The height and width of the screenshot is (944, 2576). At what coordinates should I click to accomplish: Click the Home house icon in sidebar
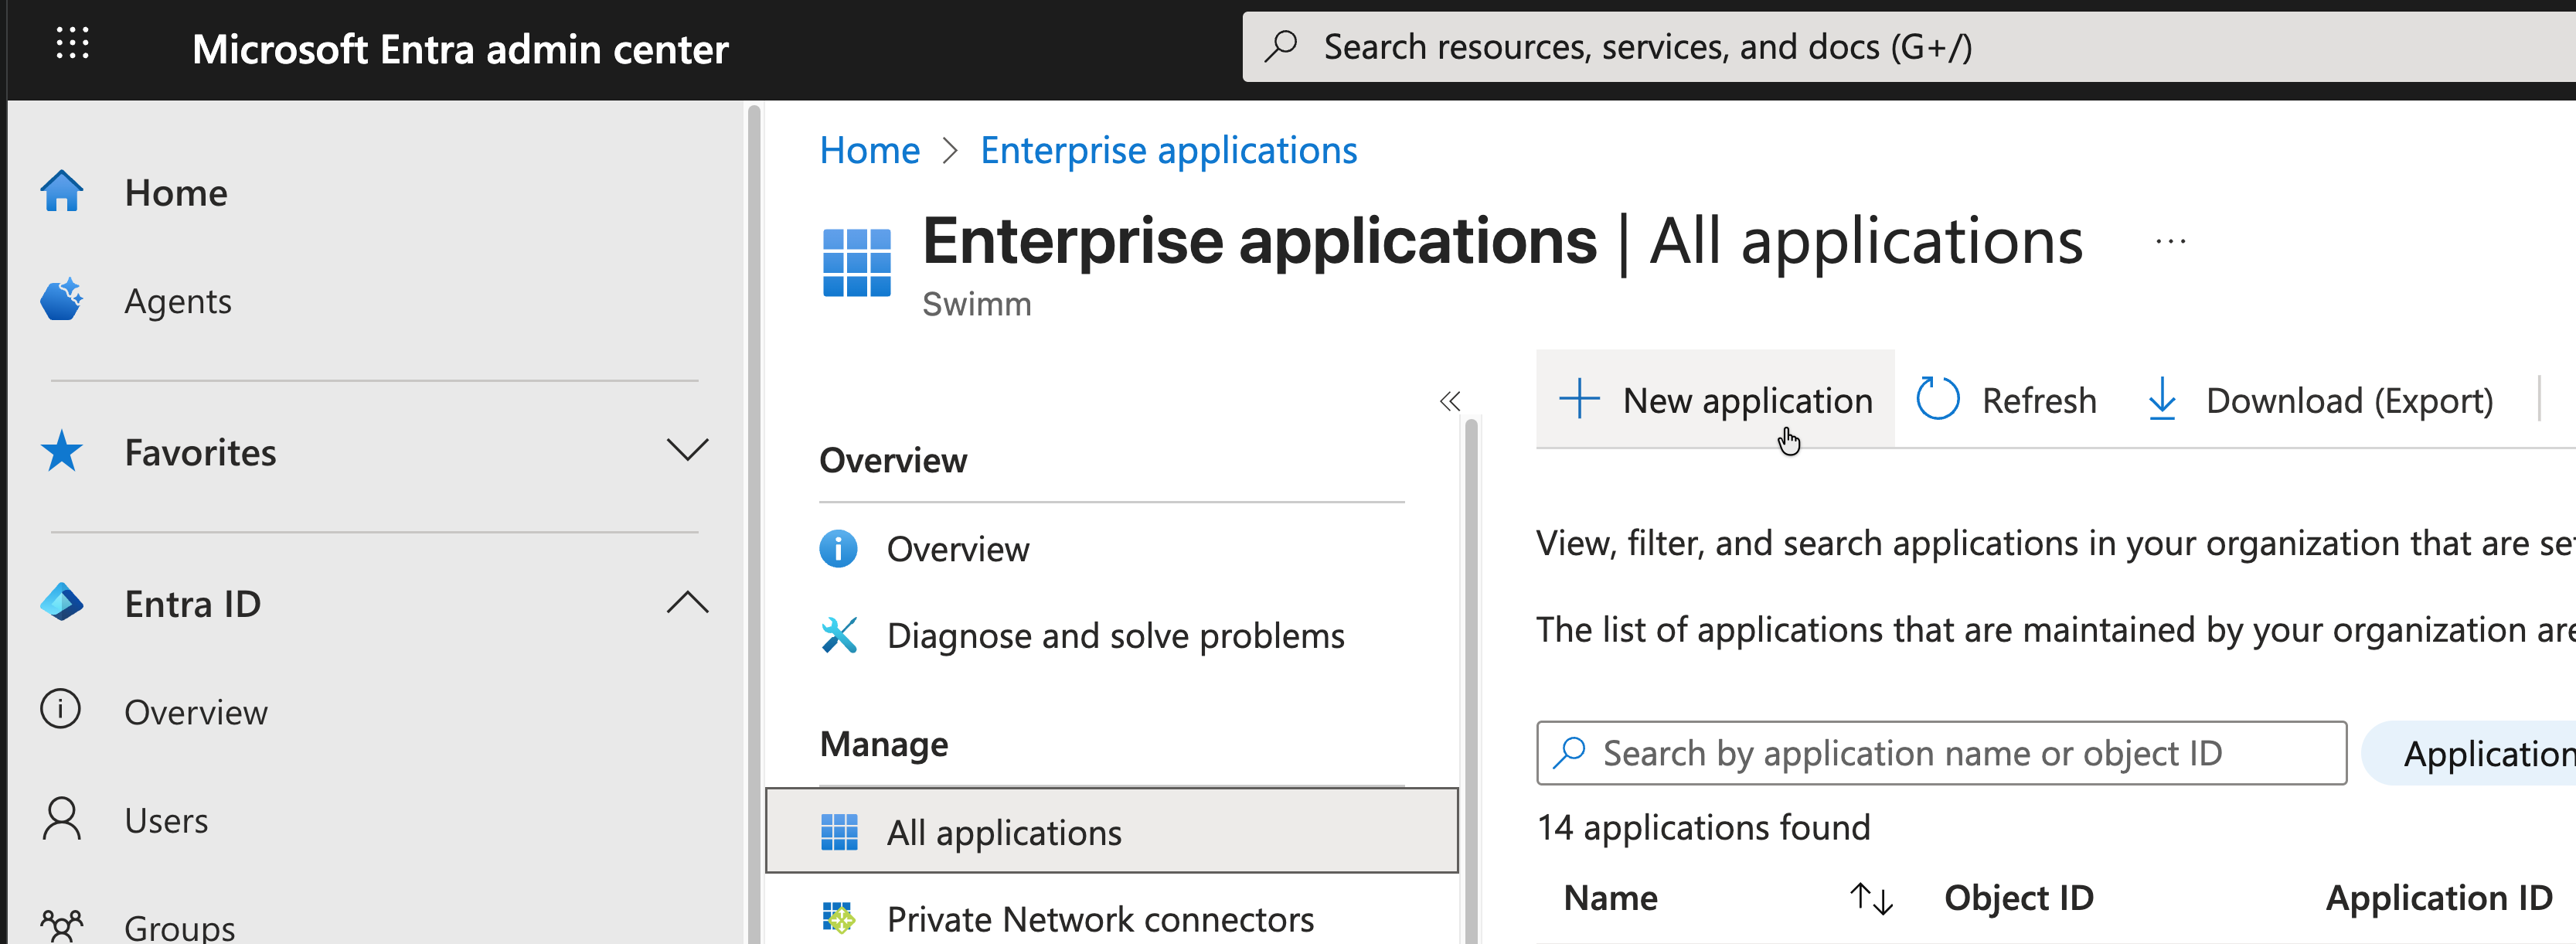(x=62, y=192)
